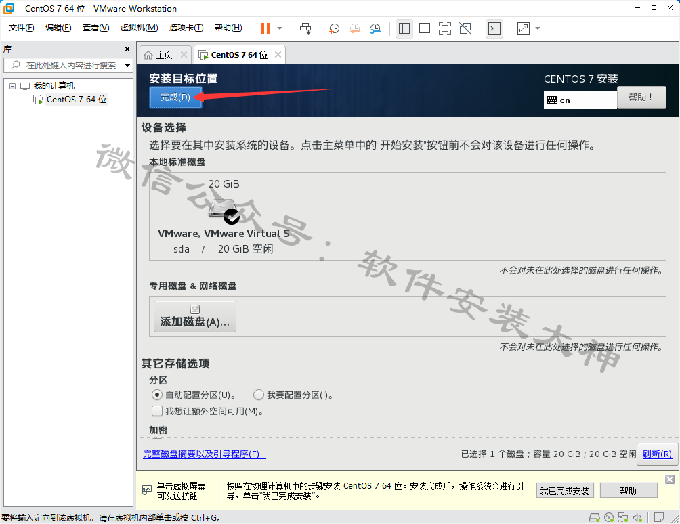Open the power options dropdown arrow
Screen dimensions: 680x524
(x=280, y=28)
